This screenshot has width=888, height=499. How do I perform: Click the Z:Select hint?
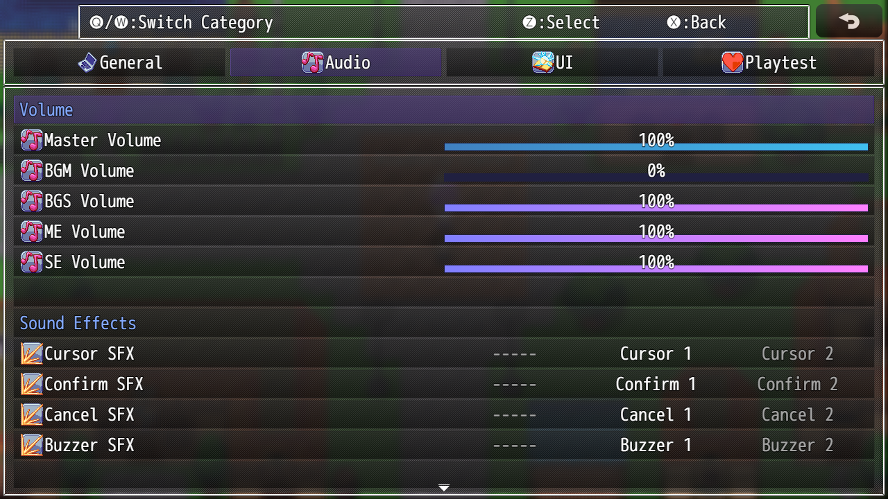(x=561, y=22)
